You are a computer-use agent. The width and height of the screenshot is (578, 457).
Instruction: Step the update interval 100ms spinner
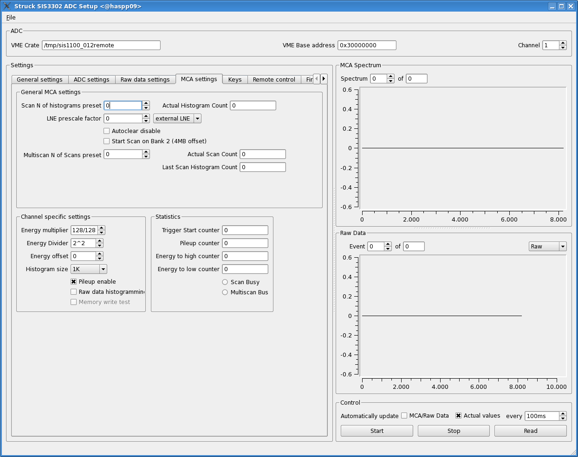(563, 416)
